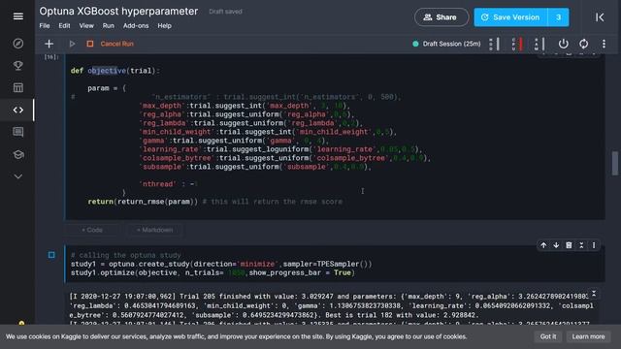Open the Edit menu
Screen dimensions: 621x349
coord(64,26)
